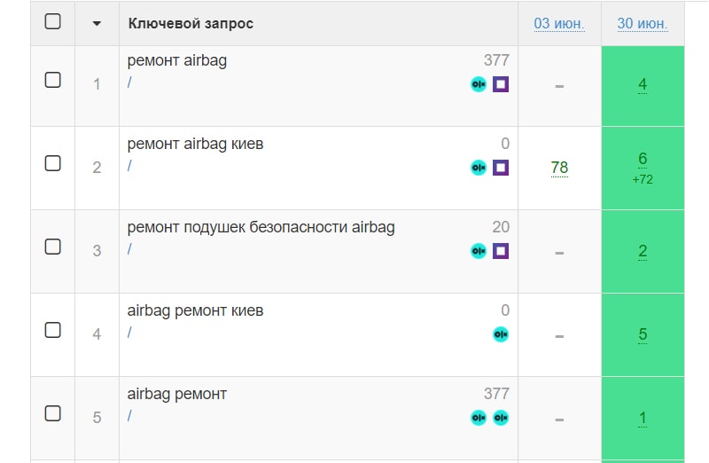
Task: Open the "/" URL link under "ремонт airbag"
Action: [130, 82]
